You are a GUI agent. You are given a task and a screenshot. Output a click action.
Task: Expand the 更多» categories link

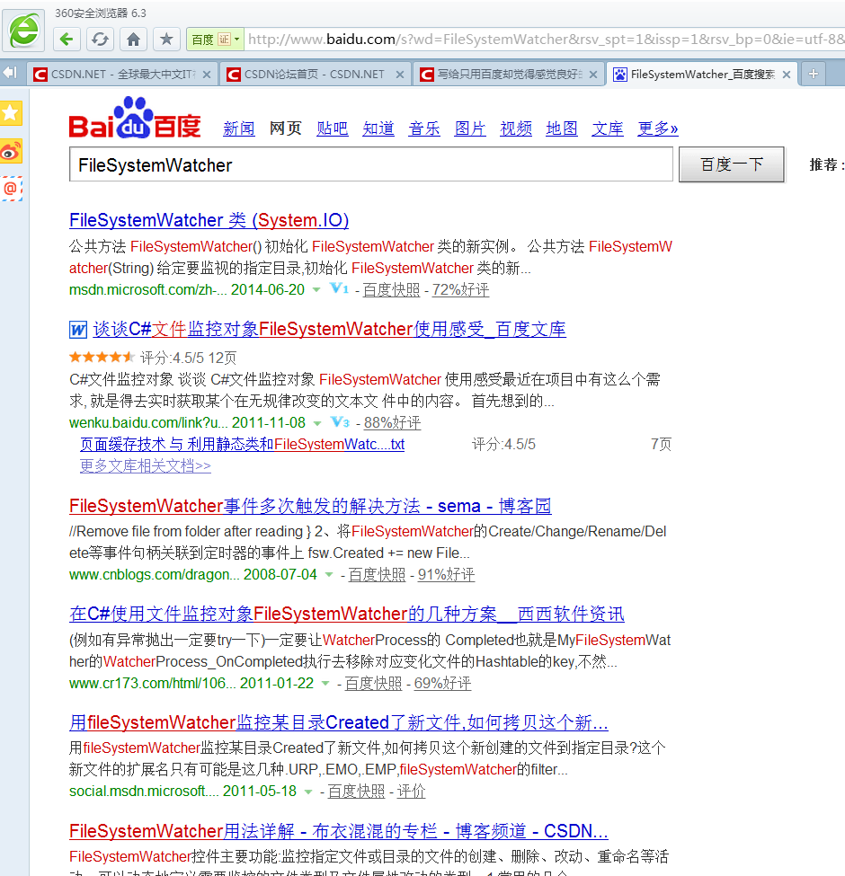click(x=658, y=128)
